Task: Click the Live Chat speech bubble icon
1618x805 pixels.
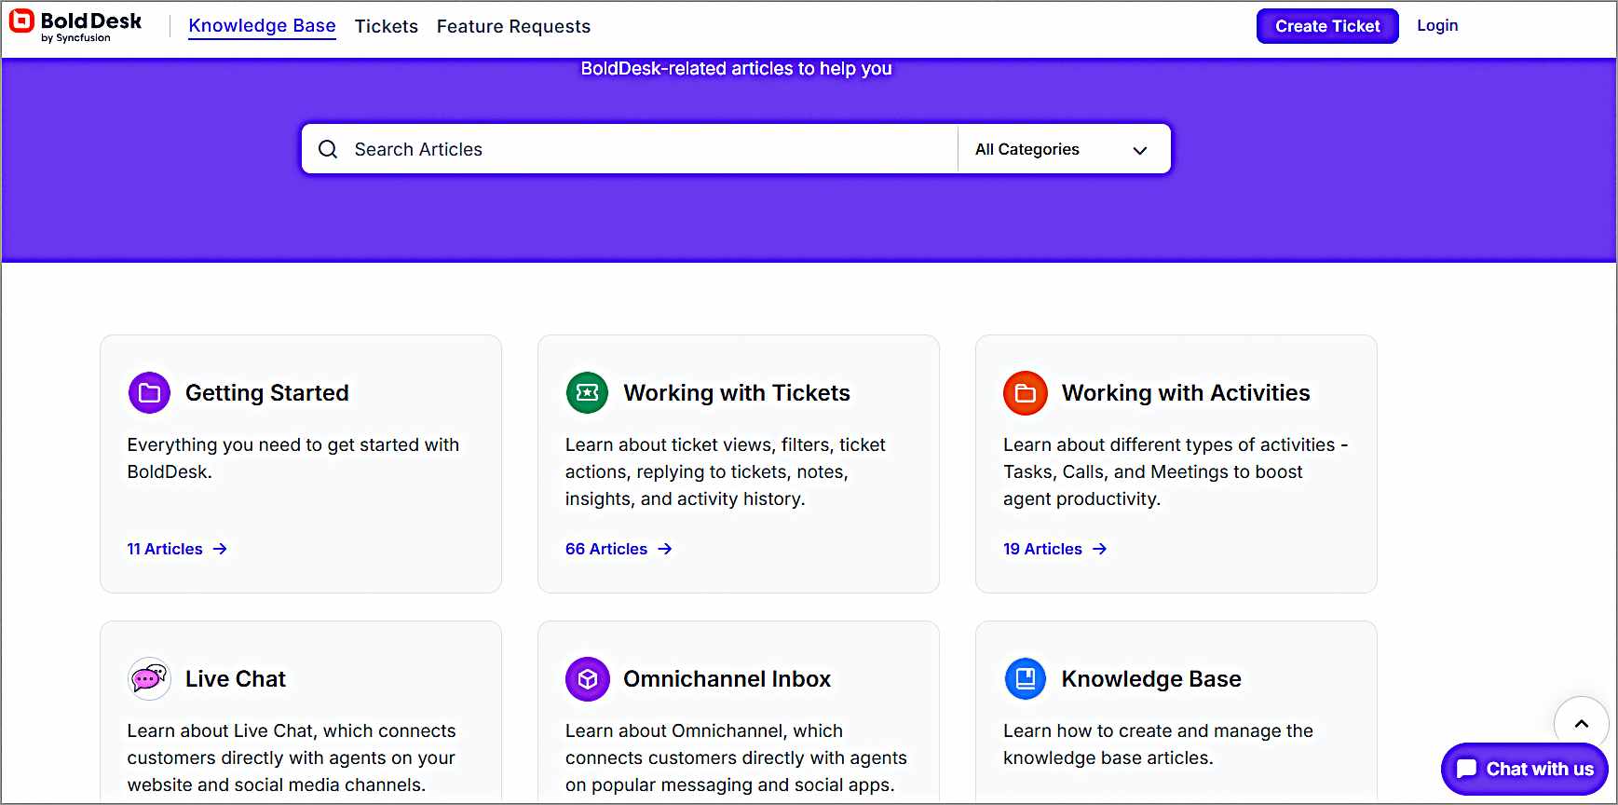Action: coord(149,679)
